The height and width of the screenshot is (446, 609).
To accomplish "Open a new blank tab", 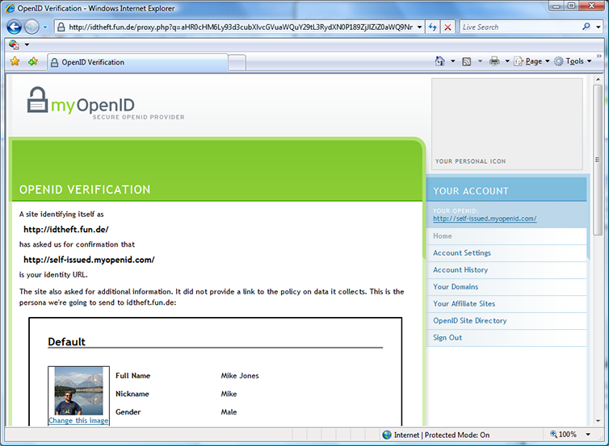I will [237, 62].
